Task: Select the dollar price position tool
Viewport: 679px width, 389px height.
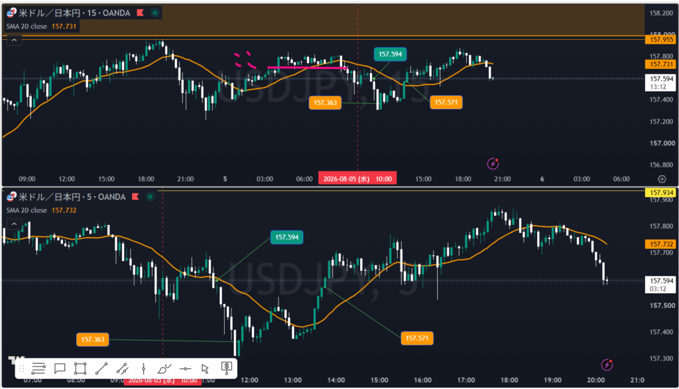Action: coord(227,368)
